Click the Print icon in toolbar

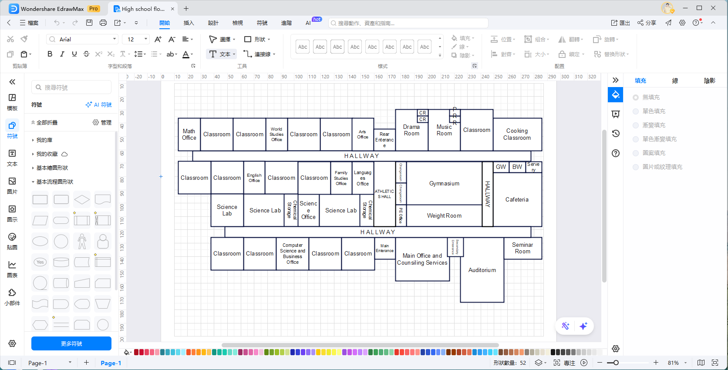pos(103,23)
